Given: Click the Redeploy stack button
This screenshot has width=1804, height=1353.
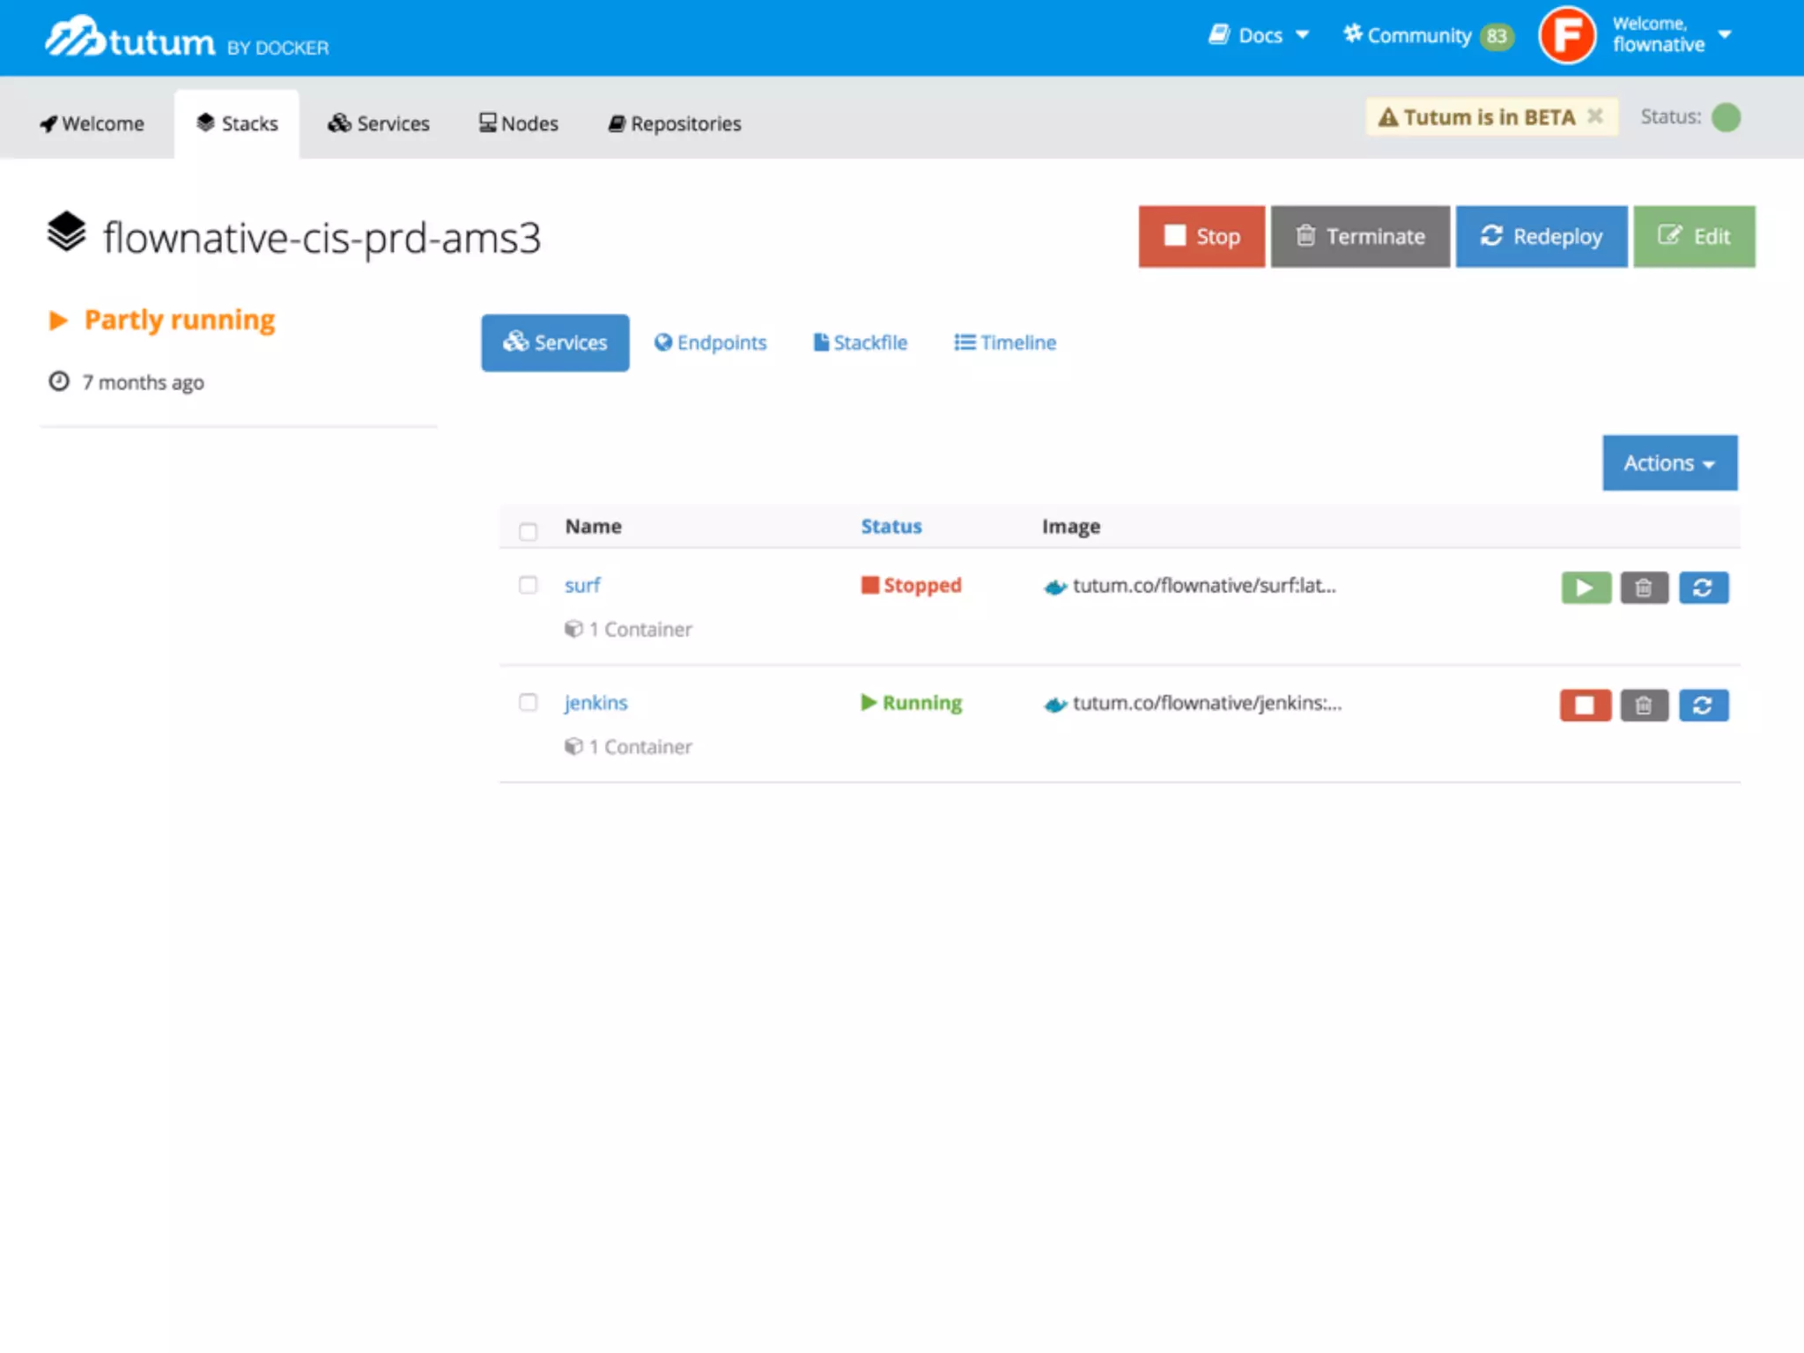Looking at the screenshot, I should coord(1541,236).
